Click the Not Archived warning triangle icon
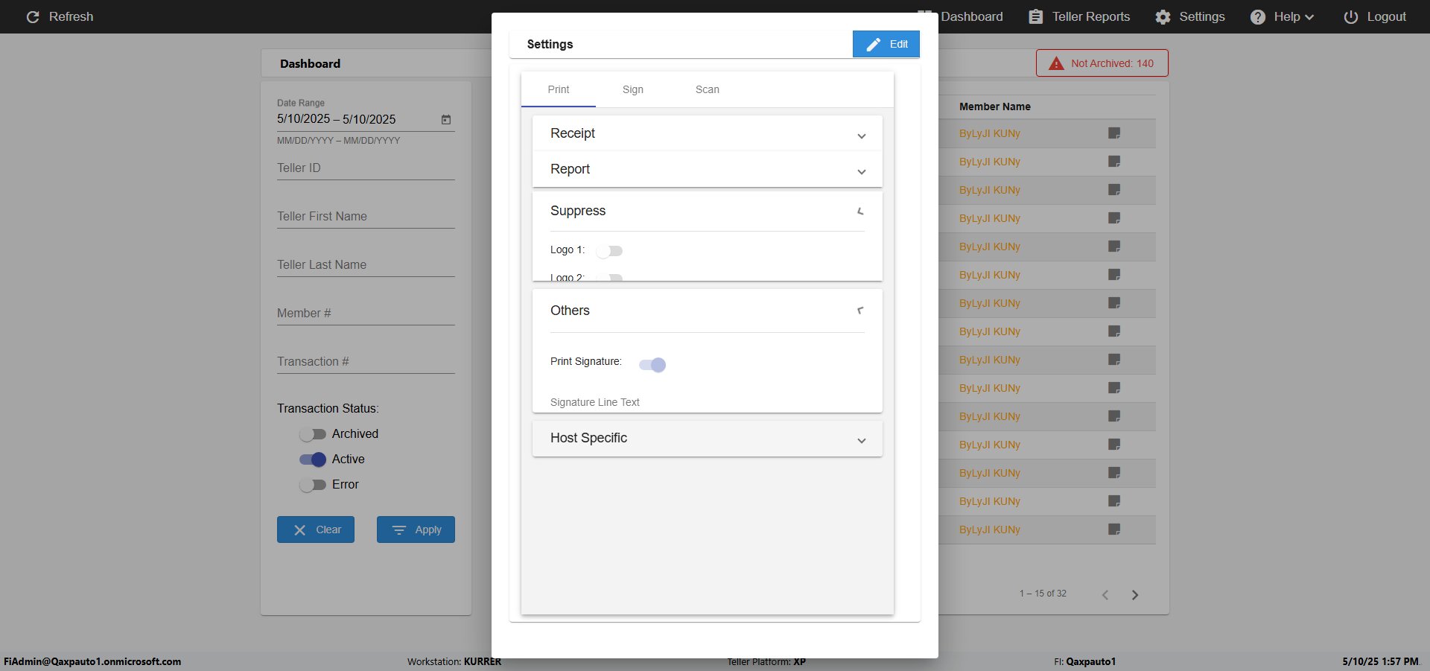The height and width of the screenshot is (671, 1430). click(1056, 63)
